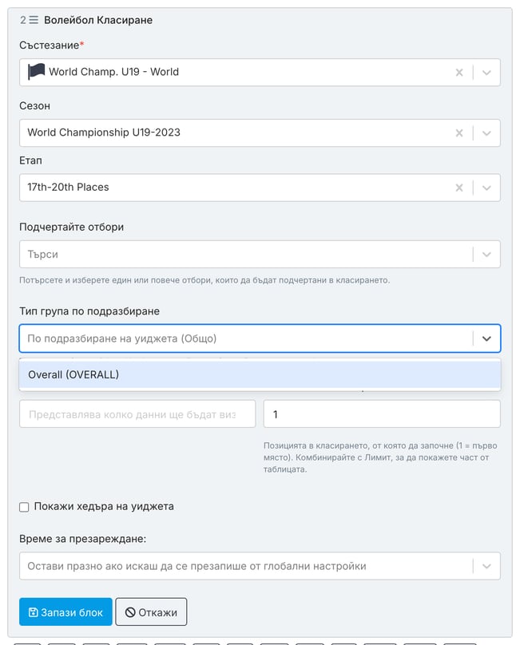
Task: Expand the Подчертайте отбори team search dropdown
Action: [x=486, y=254]
